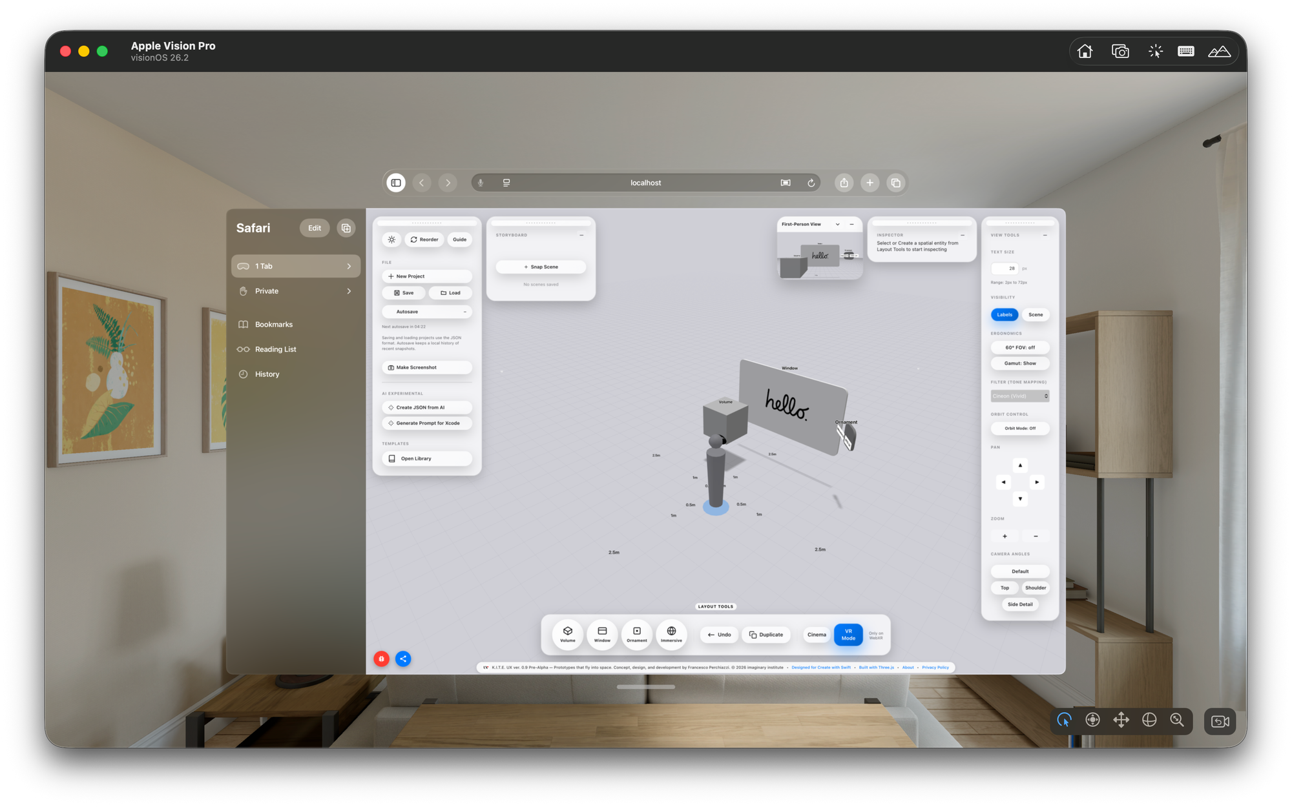1292x807 pixels.
Task: Open the Autosave dropdown
Action: pyautogui.click(x=426, y=312)
